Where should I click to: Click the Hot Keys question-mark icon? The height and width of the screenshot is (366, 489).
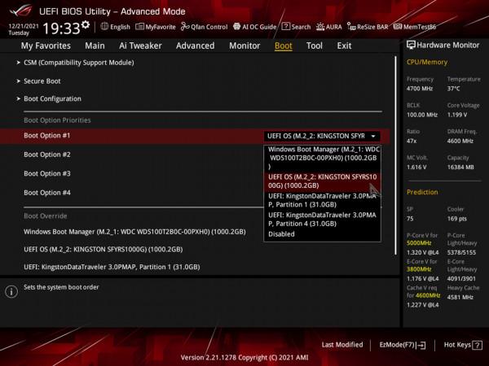click(x=477, y=345)
